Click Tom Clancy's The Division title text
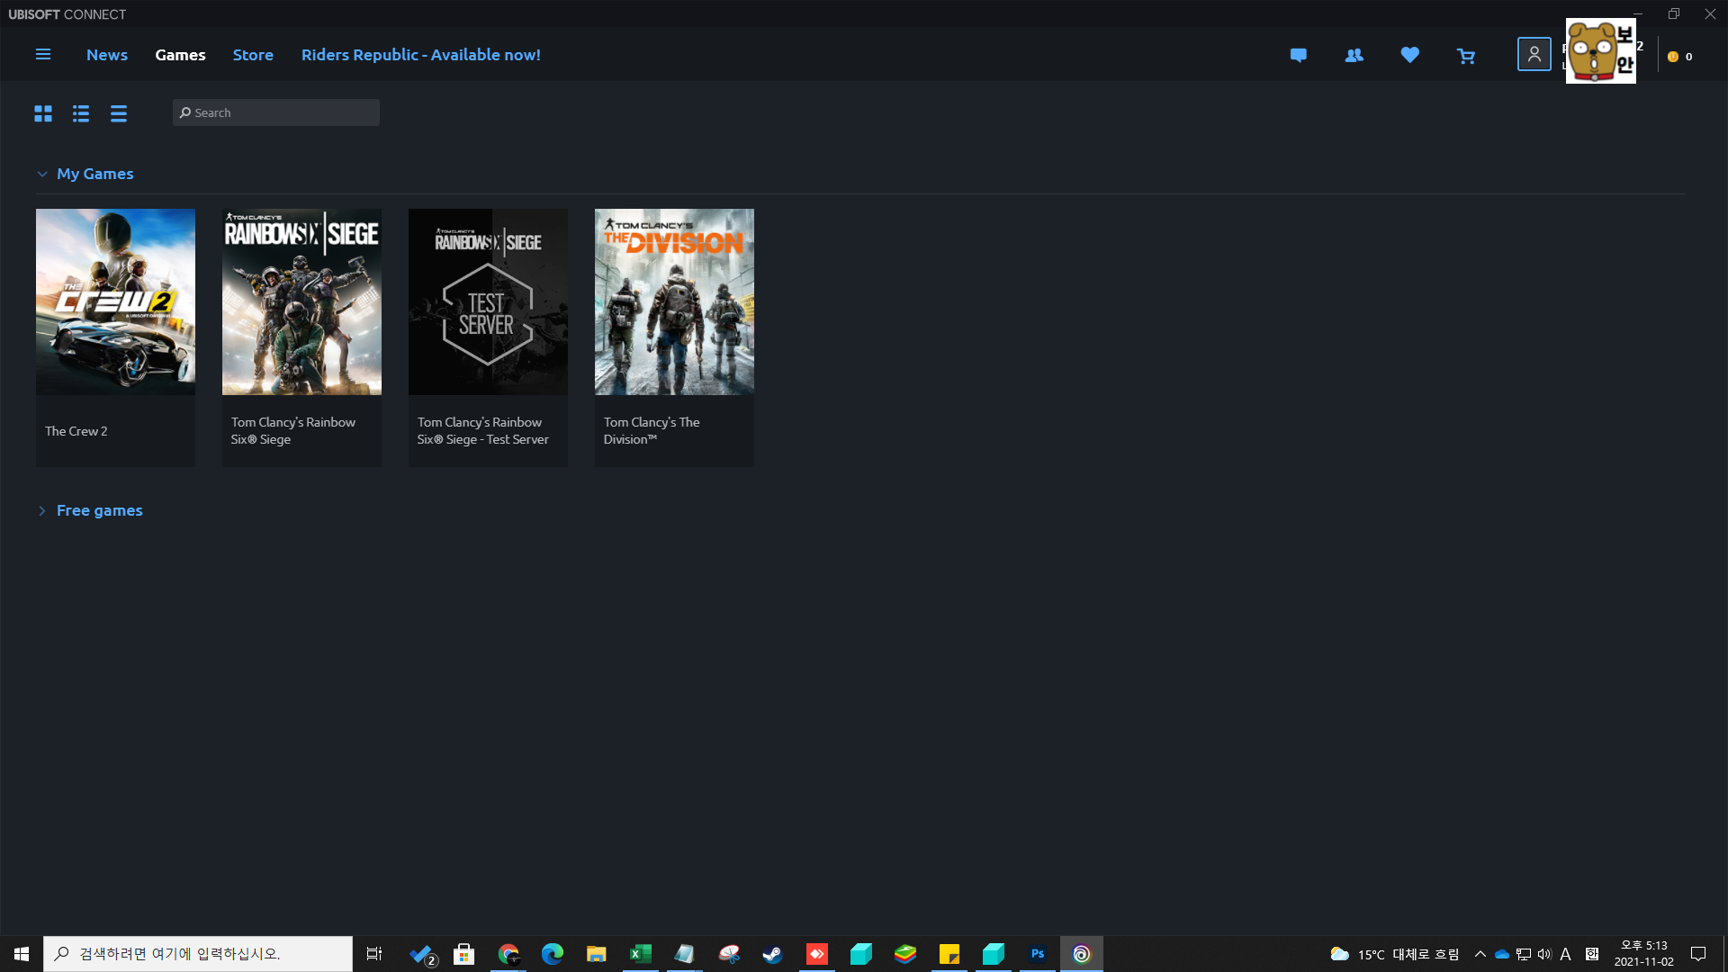 tap(652, 430)
